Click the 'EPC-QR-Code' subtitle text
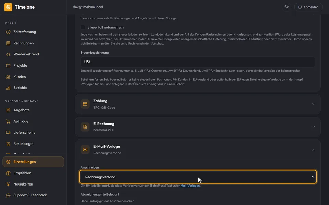 [104, 108]
